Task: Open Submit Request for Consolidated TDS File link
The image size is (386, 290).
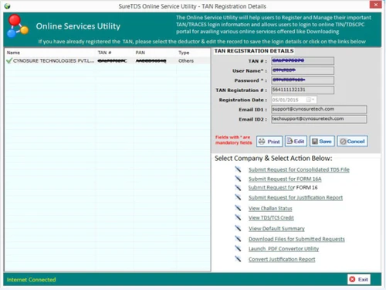Action: point(299,169)
